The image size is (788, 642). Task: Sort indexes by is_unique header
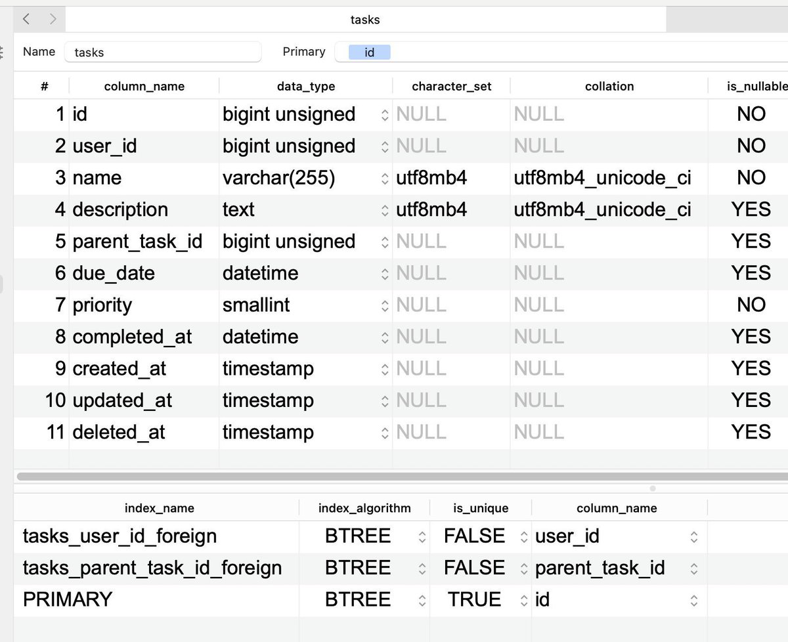[x=481, y=508]
